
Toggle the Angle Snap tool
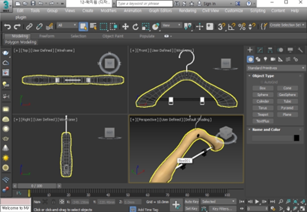(231, 27)
